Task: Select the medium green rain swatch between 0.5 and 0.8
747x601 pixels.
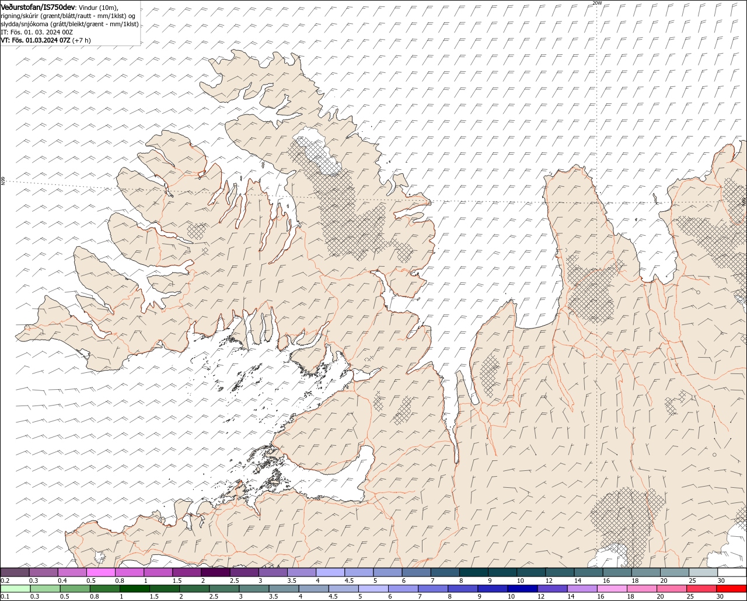Action: pos(75,589)
